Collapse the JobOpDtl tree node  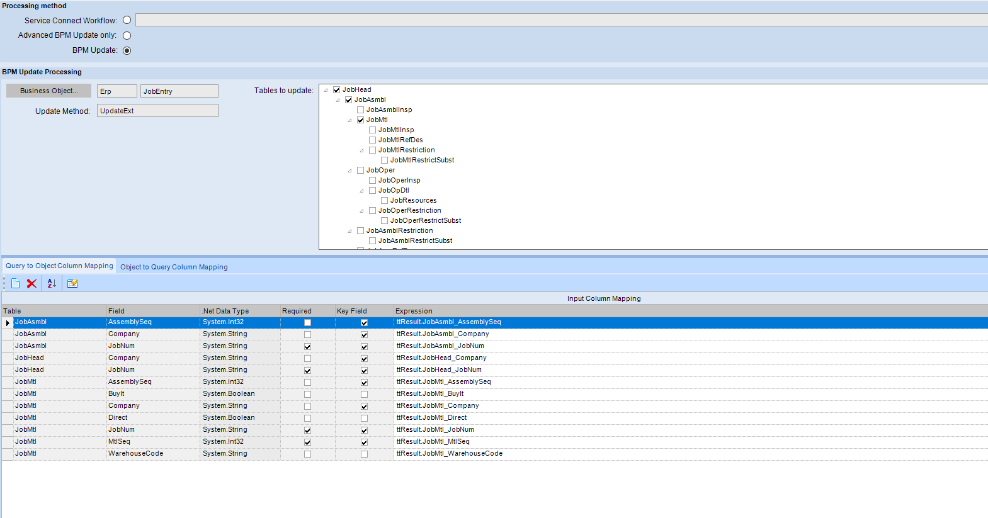361,191
